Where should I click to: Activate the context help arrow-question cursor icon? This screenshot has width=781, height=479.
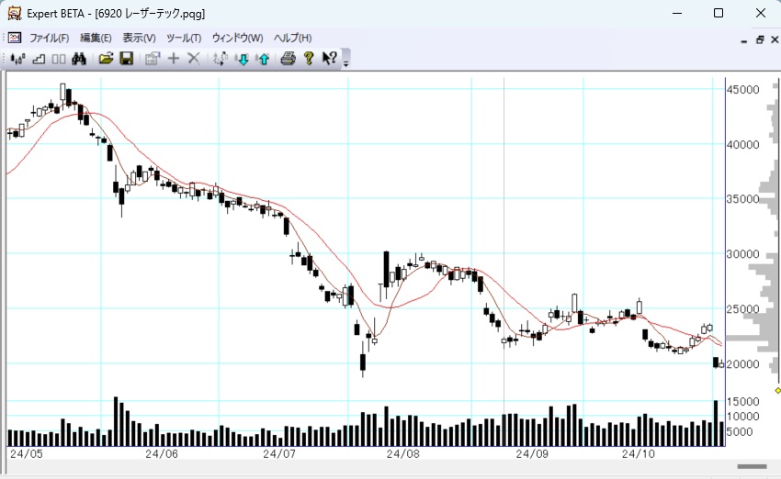coord(329,59)
